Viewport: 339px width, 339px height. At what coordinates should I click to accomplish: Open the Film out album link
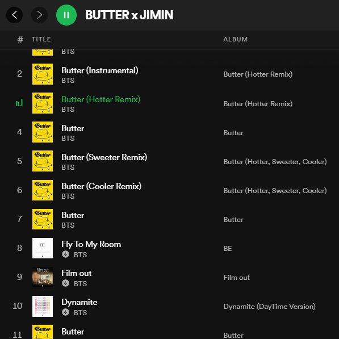237,278
